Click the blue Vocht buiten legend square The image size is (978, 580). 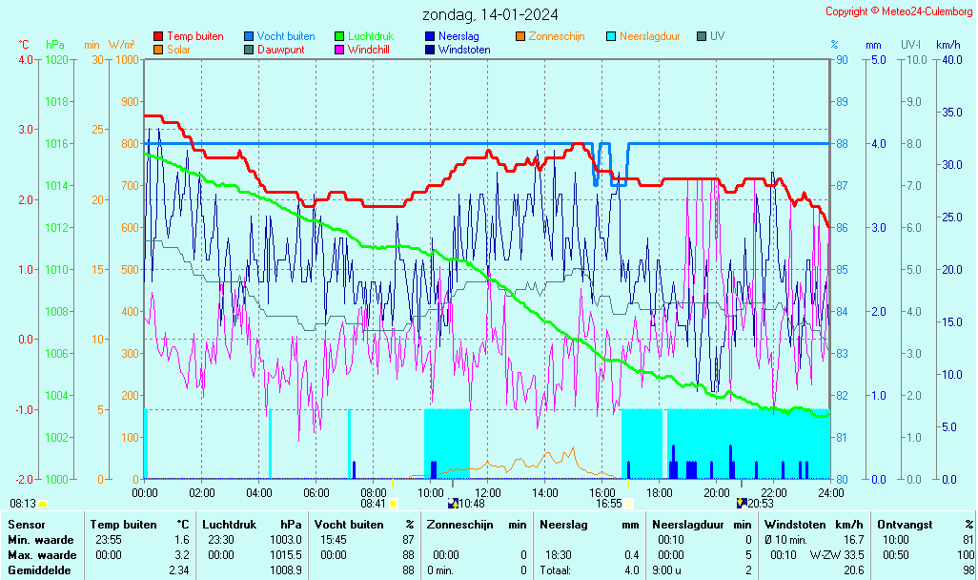coord(249,36)
